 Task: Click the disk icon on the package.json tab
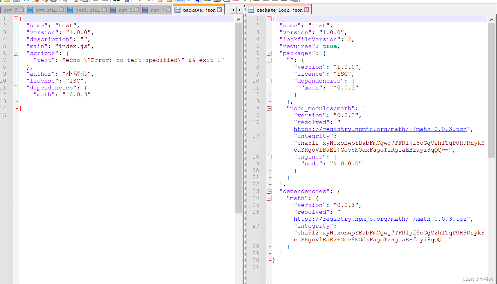[x=177, y=10]
